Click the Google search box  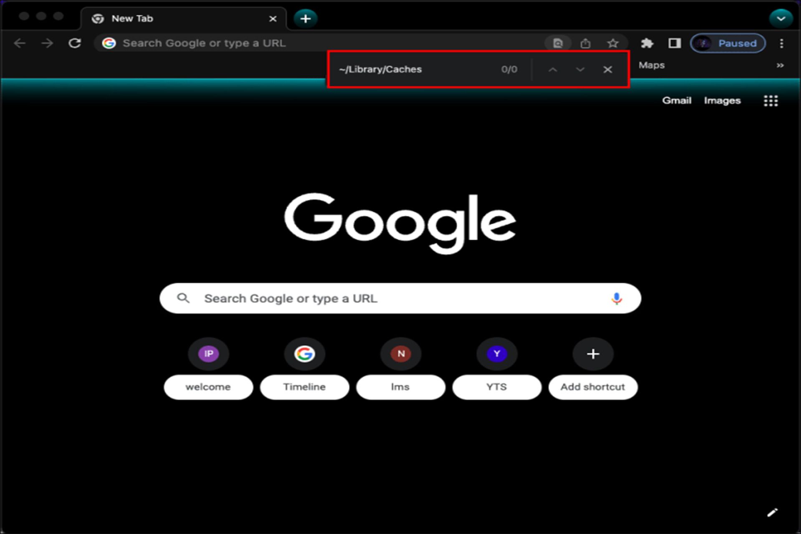point(400,298)
